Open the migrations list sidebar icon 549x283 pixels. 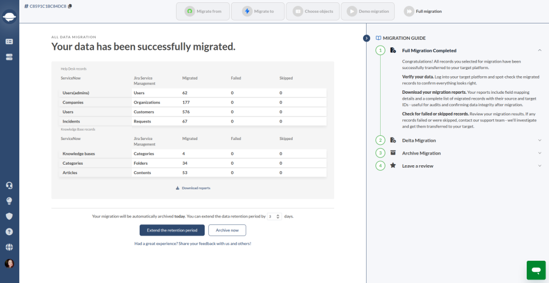click(9, 41)
